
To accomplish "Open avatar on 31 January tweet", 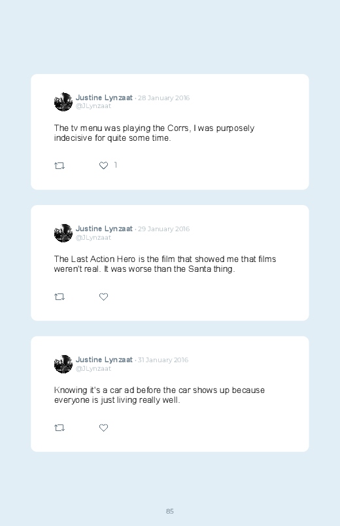I will (63, 364).
